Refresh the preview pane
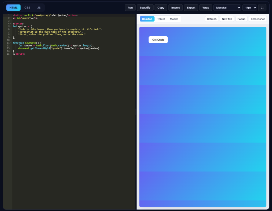The width and height of the screenshot is (272, 211). [x=212, y=19]
